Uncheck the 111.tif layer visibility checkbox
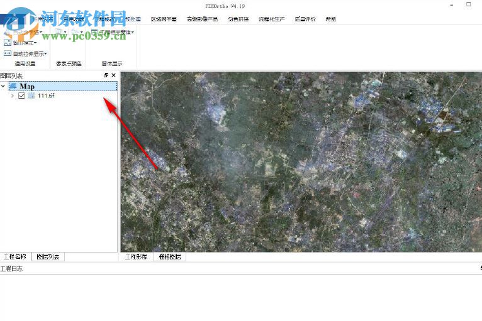This screenshot has height=321, width=482. click(21, 95)
